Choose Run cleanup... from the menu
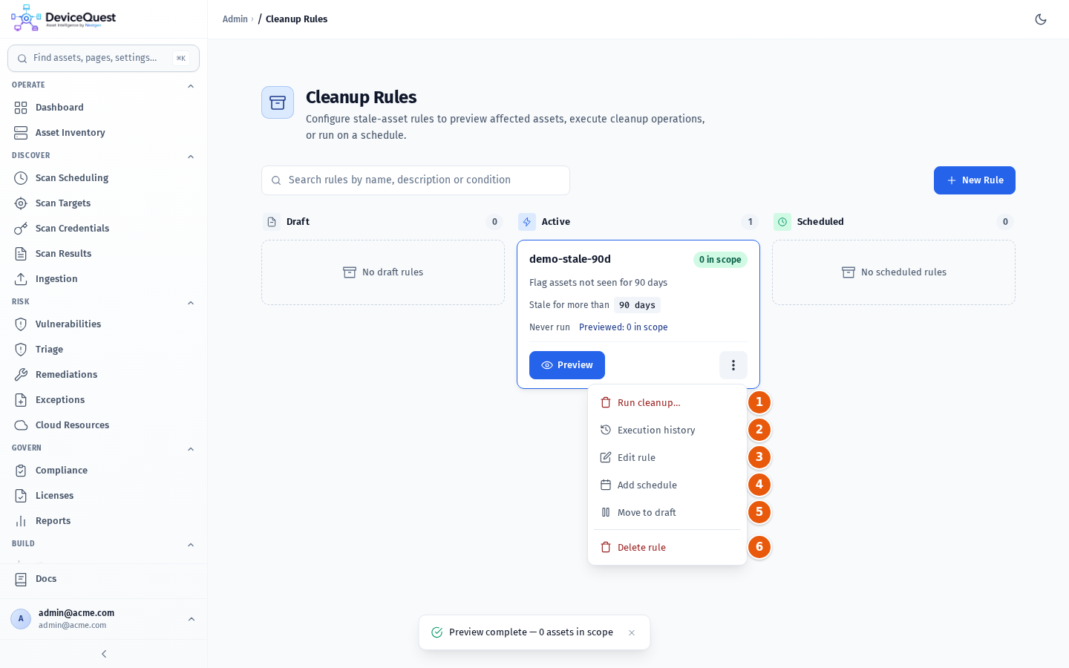The width and height of the screenshot is (1069, 668). [x=667, y=403]
